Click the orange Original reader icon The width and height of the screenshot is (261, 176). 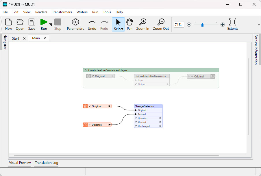point(85,106)
